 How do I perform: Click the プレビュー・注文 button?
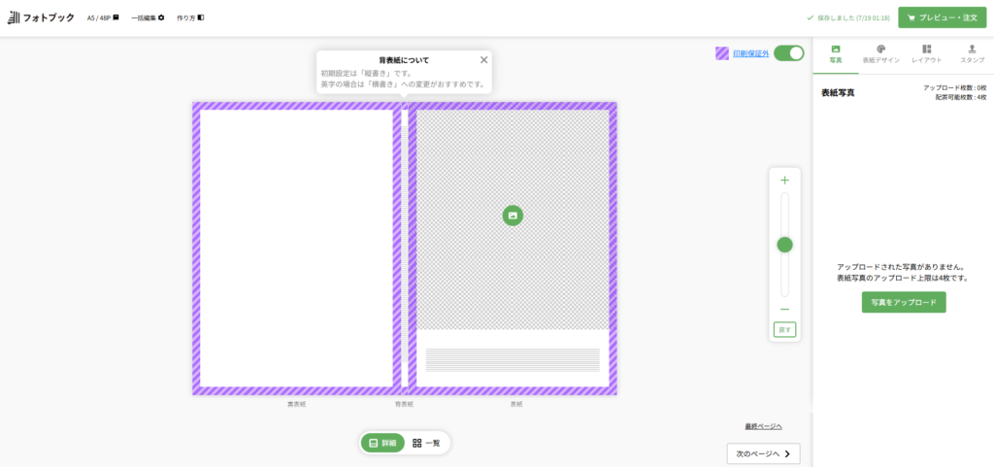click(x=942, y=17)
